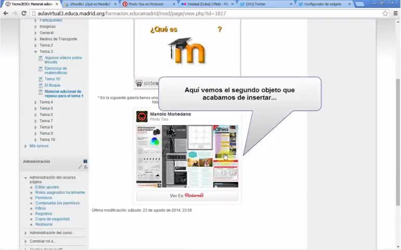Click the page icon beside Ejercicios de matemáticas
The width and height of the screenshot is (401, 250).
pyautogui.click(x=41, y=69)
